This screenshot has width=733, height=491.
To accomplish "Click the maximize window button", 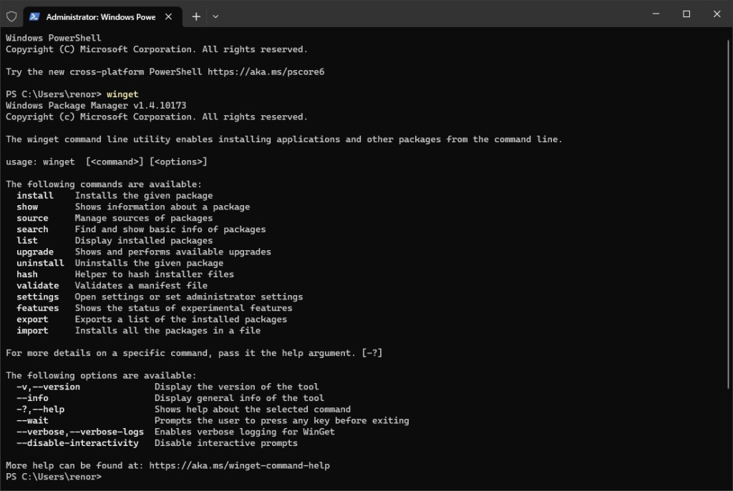I will [x=685, y=14].
